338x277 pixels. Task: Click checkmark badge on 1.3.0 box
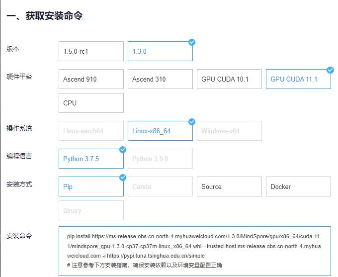click(192, 42)
